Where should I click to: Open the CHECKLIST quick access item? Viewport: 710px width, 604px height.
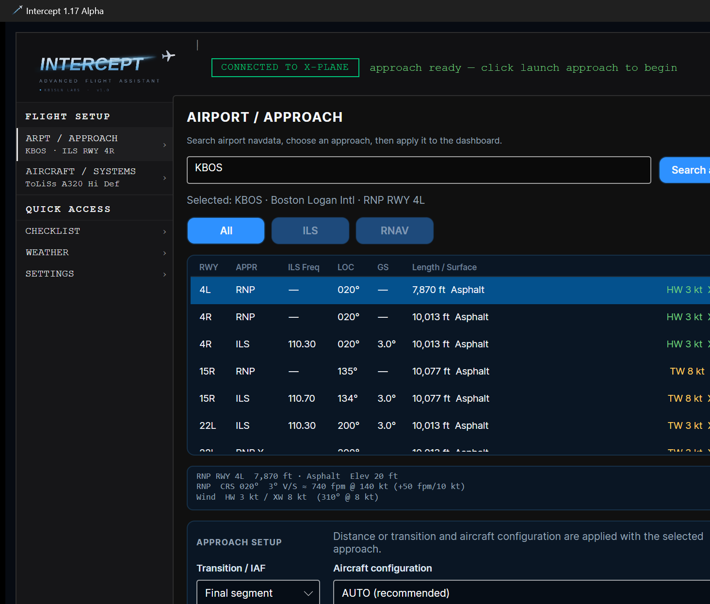[95, 231]
